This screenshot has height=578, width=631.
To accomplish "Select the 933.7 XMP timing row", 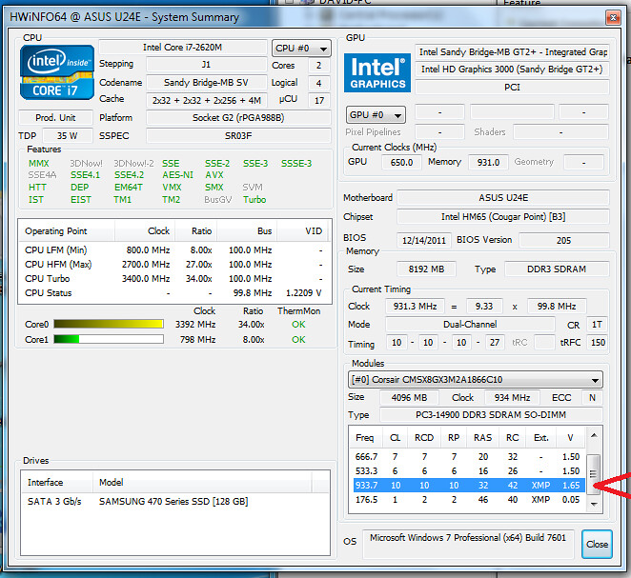I will (x=468, y=485).
